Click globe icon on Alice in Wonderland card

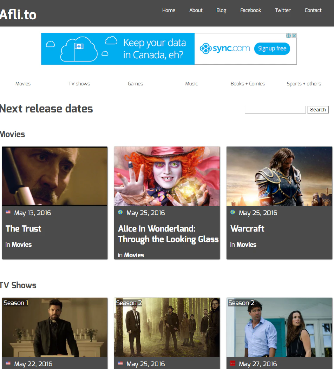[x=120, y=212]
